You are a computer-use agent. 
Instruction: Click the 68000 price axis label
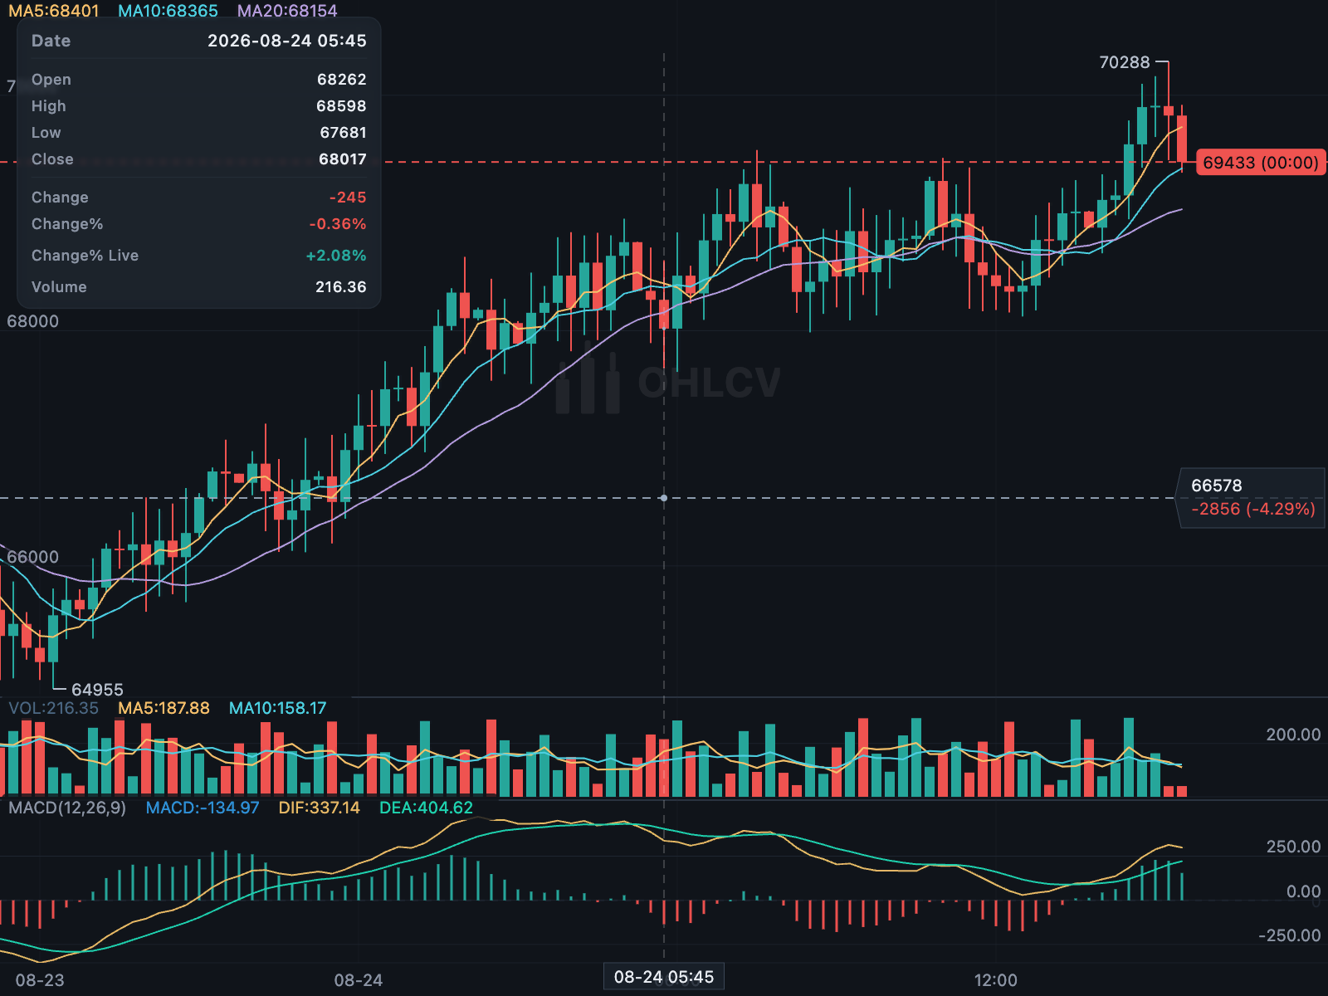33,321
